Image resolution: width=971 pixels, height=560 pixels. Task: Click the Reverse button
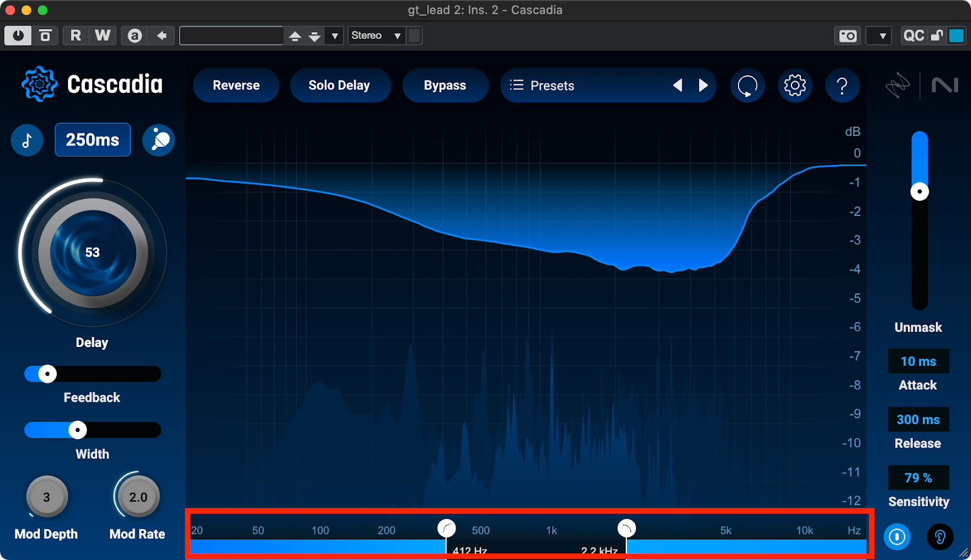(x=236, y=86)
